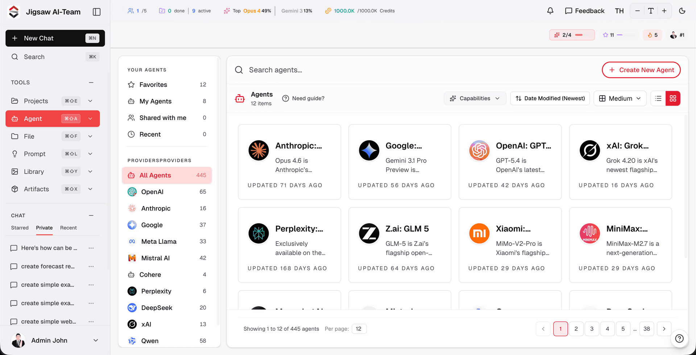Select Anthropic provider in list
This screenshot has height=355, width=696.
pyautogui.click(x=167, y=208)
